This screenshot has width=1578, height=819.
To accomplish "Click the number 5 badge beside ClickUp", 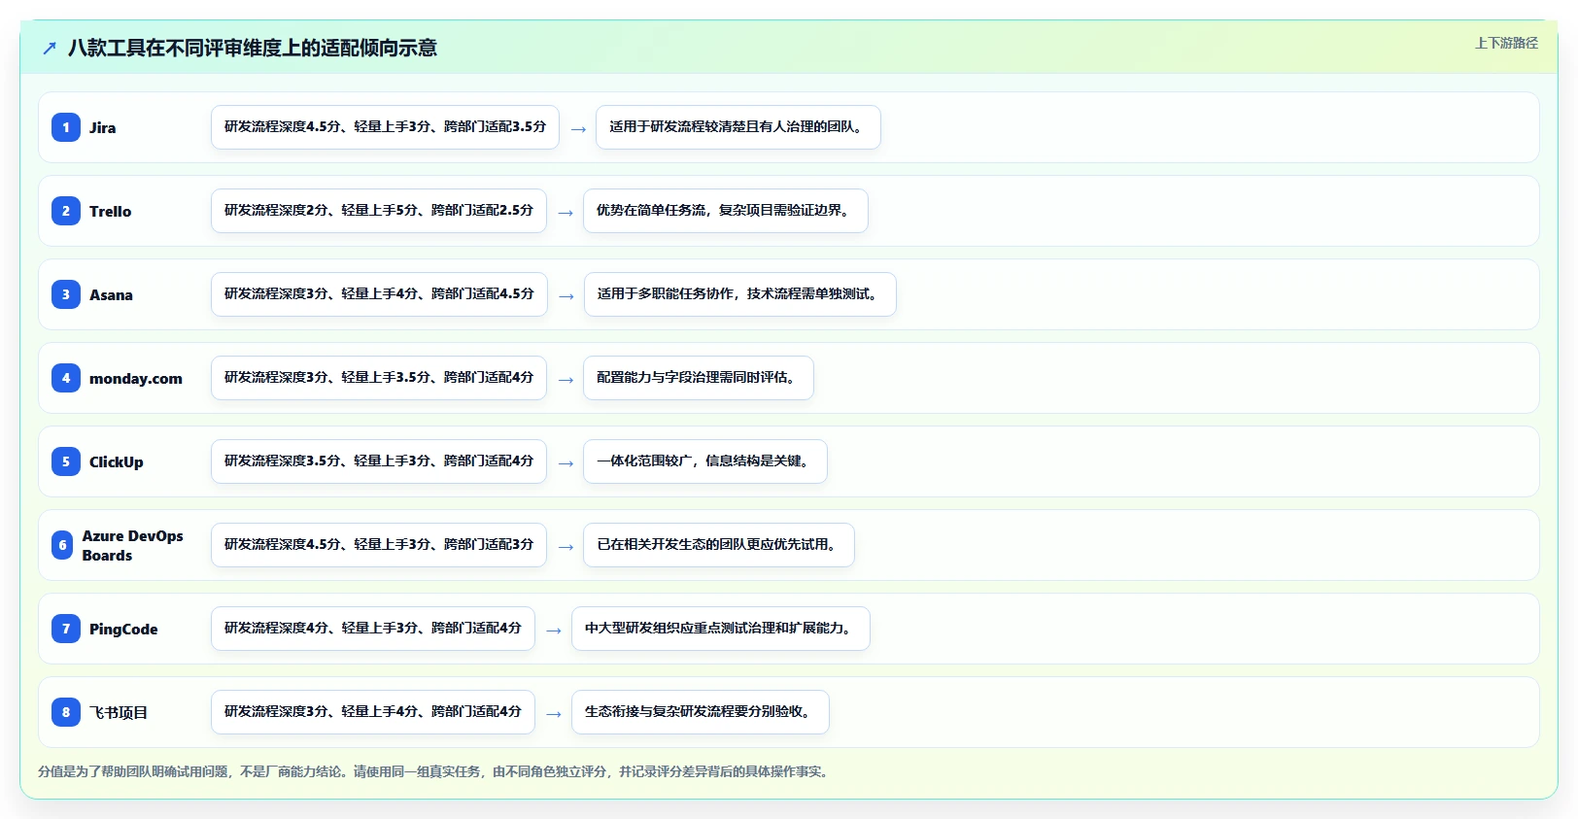I will pyautogui.click(x=66, y=461).
